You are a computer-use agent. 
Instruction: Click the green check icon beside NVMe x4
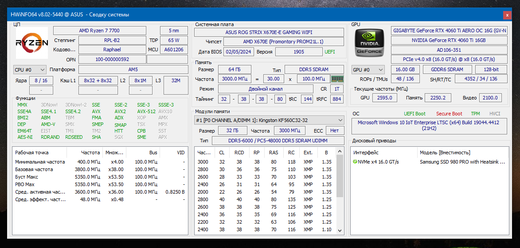[355, 162]
